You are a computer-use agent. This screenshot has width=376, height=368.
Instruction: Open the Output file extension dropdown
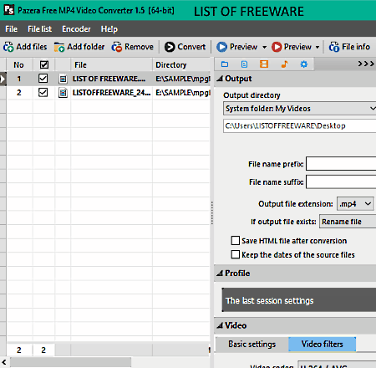point(355,204)
